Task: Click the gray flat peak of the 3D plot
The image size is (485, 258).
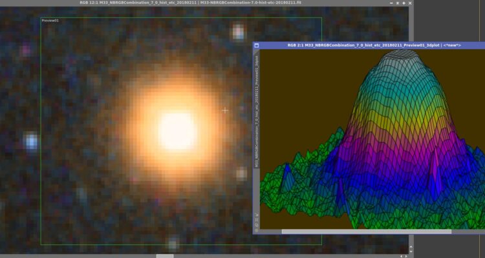Action: click(x=402, y=54)
